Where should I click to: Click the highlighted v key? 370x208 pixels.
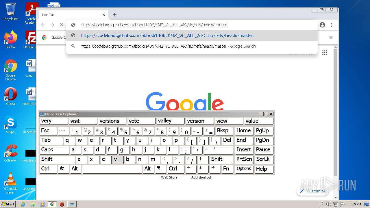118,159
